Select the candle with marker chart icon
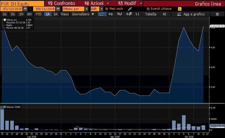The image size is (225, 138). tap(129, 14)
